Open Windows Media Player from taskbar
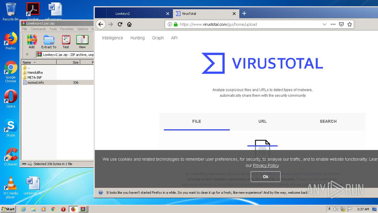The height and width of the screenshot is (213, 378). pyautogui.click(x=43, y=209)
